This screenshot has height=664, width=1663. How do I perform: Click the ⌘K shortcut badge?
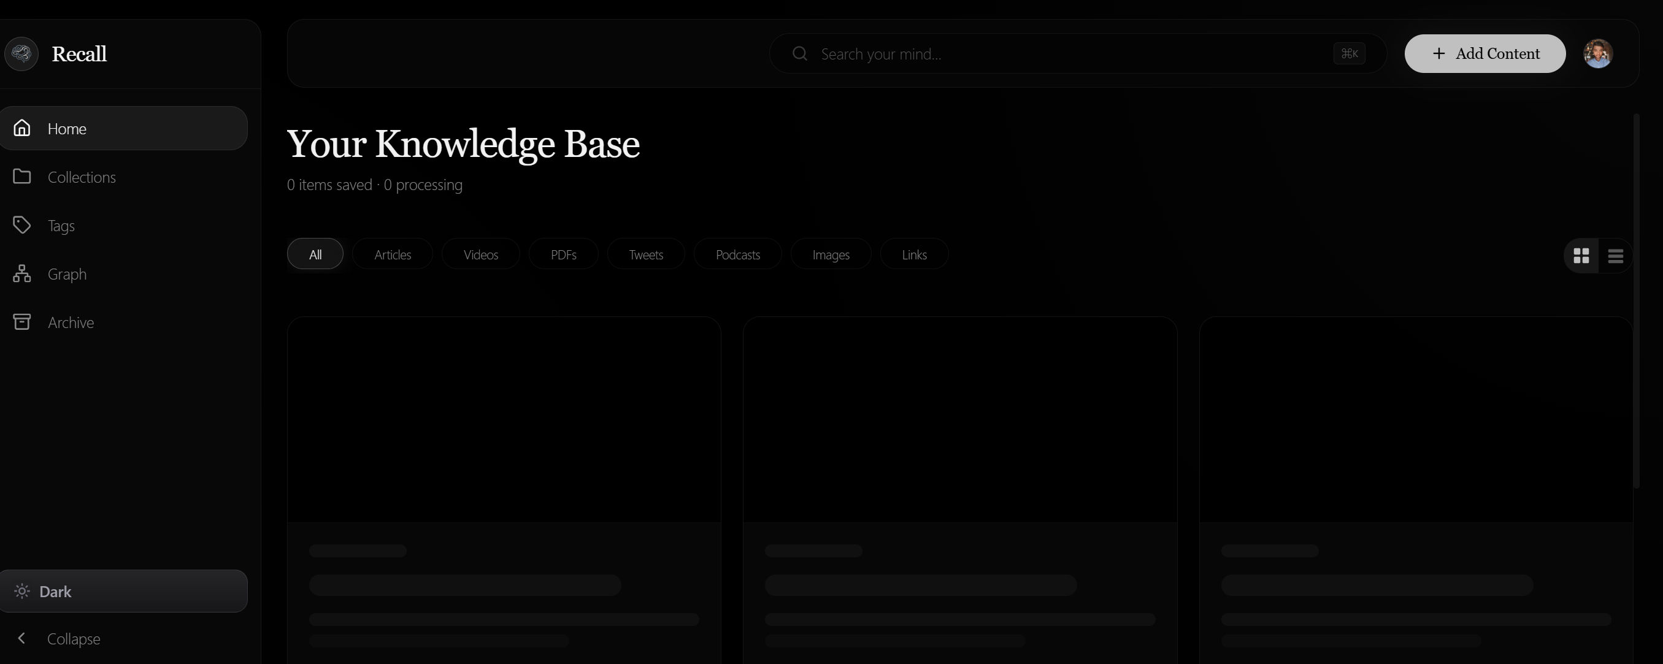1350,53
